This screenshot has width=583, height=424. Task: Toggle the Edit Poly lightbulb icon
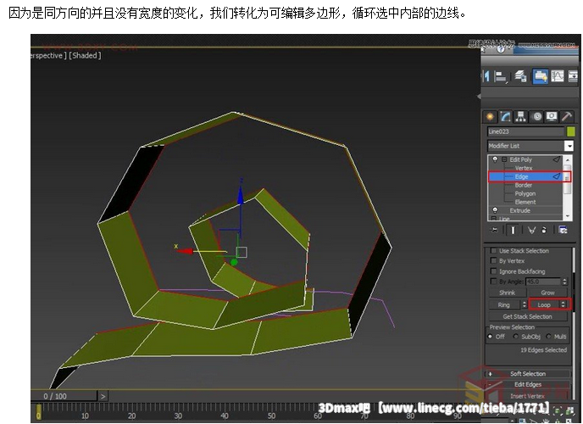click(495, 159)
